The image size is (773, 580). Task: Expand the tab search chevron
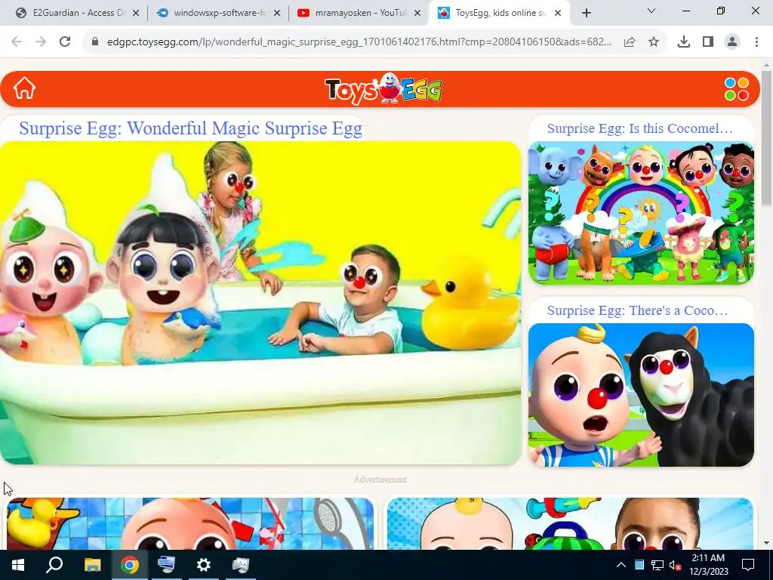coord(651,11)
